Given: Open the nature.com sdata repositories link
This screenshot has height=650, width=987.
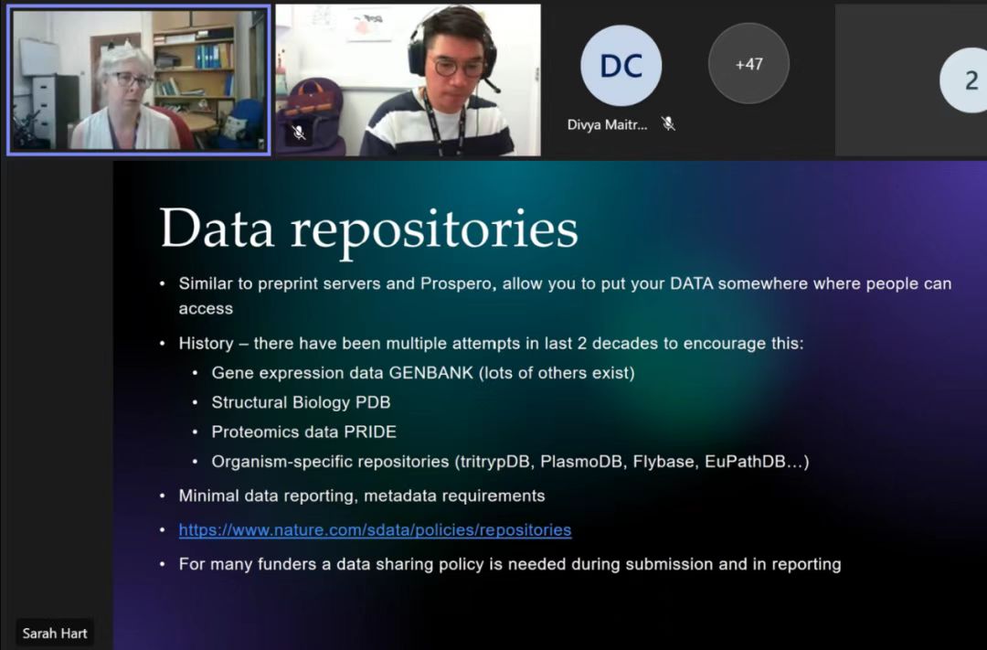Looking at the screenshot, I should tap(375, 530).
